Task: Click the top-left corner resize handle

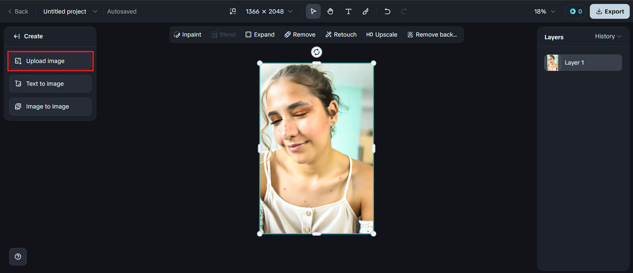Action: 260,63
